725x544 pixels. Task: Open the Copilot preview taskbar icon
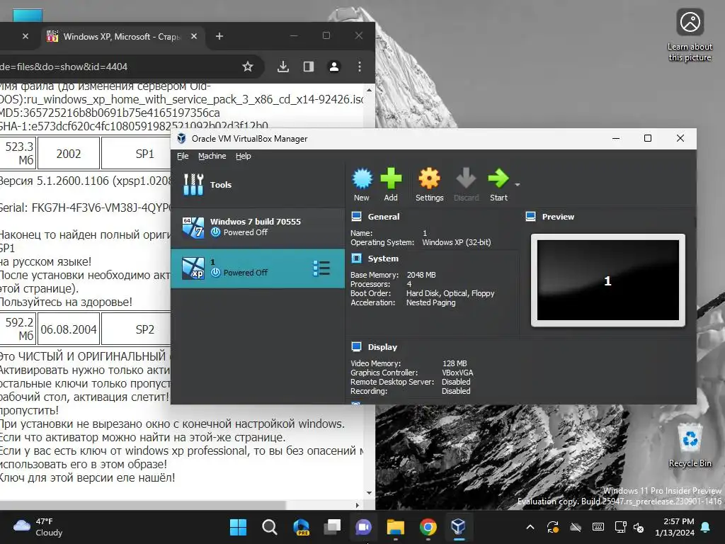coord(301,527)
